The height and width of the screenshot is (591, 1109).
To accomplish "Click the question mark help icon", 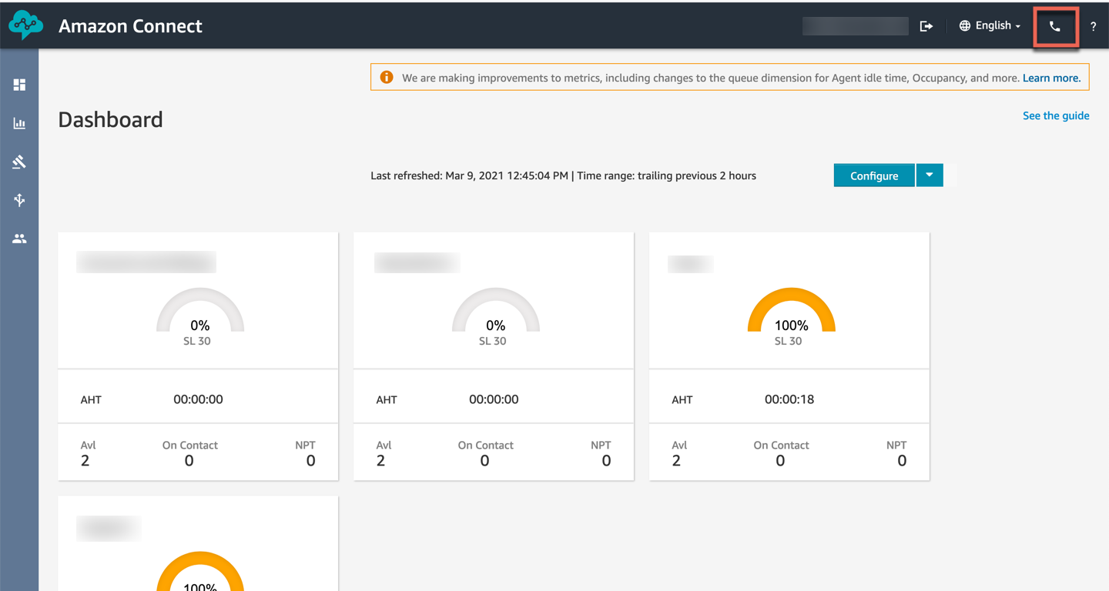I will click(x=1093, y=27).
